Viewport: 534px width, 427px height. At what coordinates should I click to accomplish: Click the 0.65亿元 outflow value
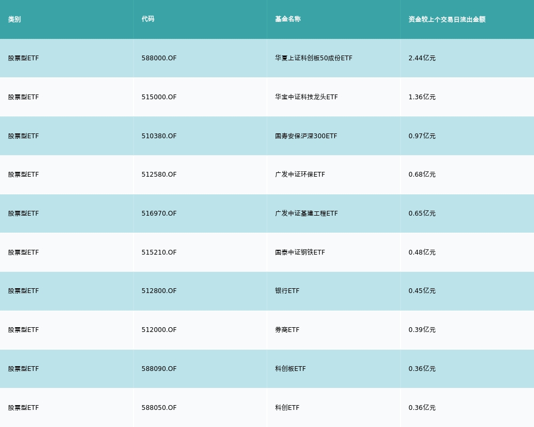(x=422, y=213)
